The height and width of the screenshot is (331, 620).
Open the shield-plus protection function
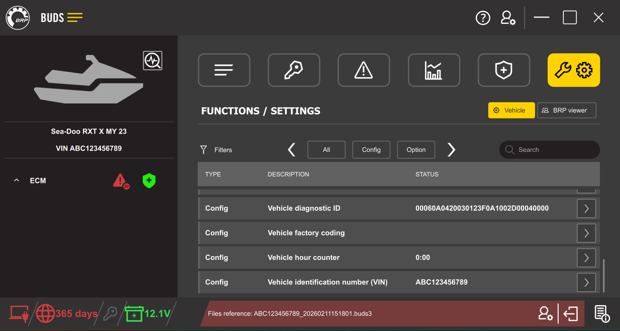(x=504, y=70)
